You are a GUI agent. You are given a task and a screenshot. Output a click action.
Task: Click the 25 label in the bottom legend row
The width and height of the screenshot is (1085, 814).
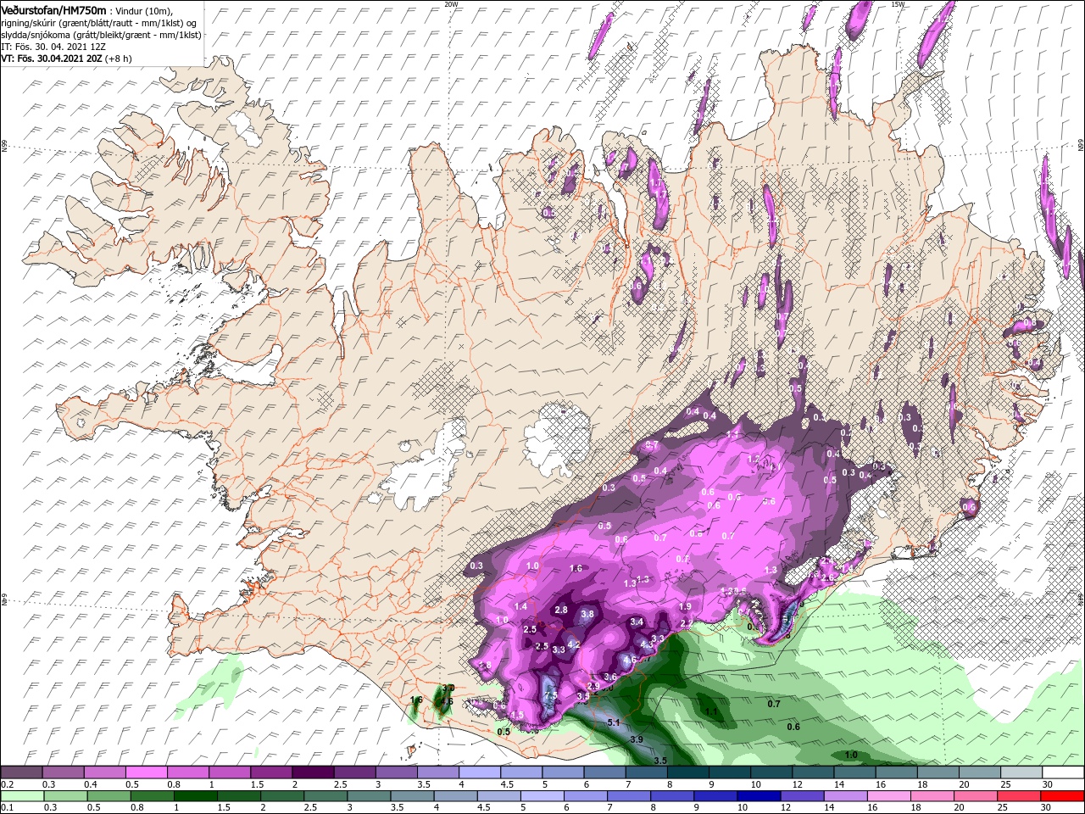coord(1003,808)
